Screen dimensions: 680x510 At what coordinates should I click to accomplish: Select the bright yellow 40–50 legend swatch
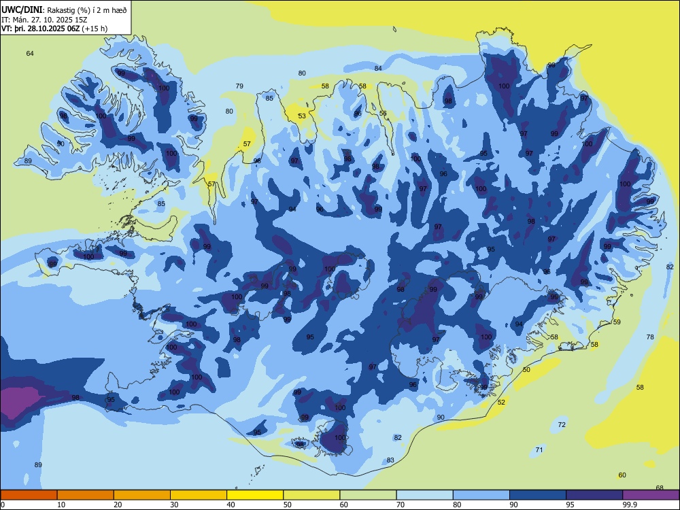click(x=255, y=495)
